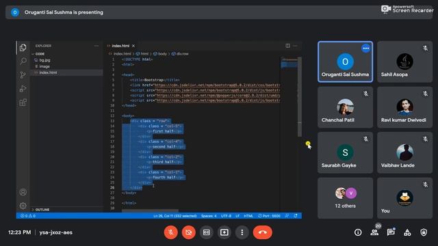Screen dimensions: 438x246
Task: Select Vaibhav Lande participant tile
Action: click(404, 153)
